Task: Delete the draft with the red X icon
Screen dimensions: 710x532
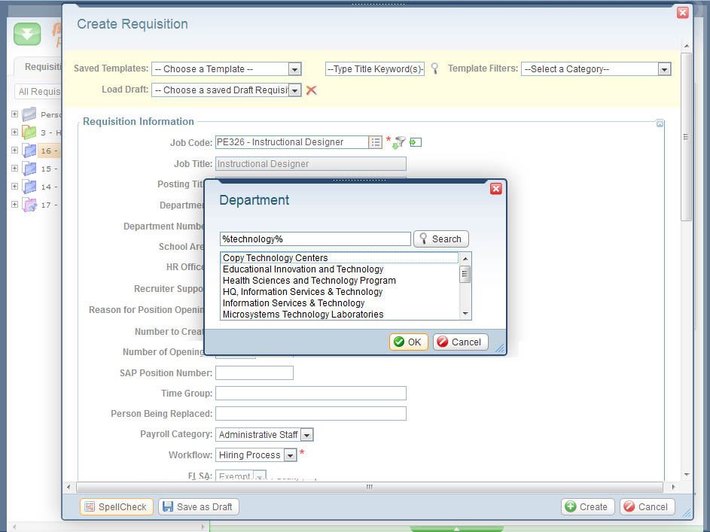Action: pyautogui.click(x=311, y=90)
